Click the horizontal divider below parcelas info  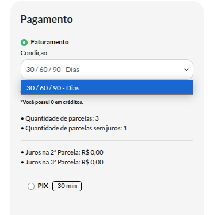(x=107, y=140)
